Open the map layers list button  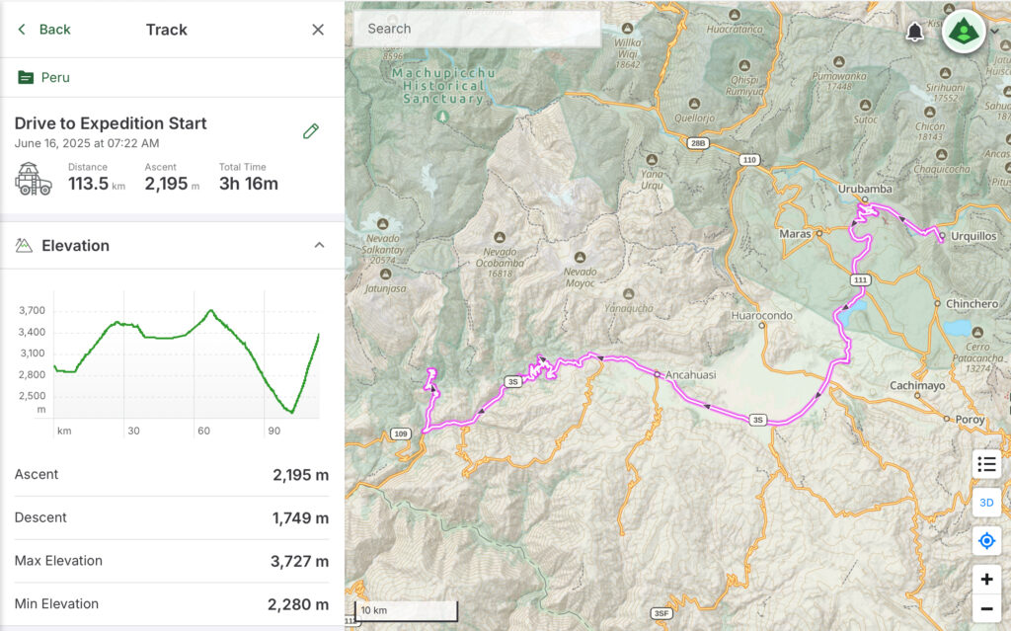[x=985, y=463]
